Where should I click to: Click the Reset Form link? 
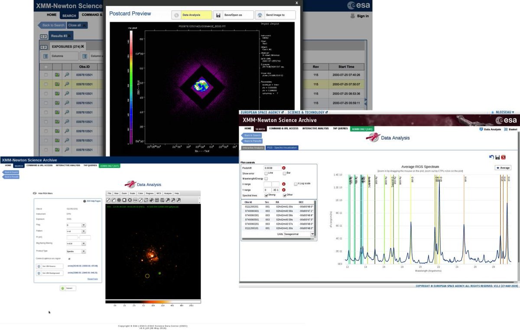coord(93,279)
